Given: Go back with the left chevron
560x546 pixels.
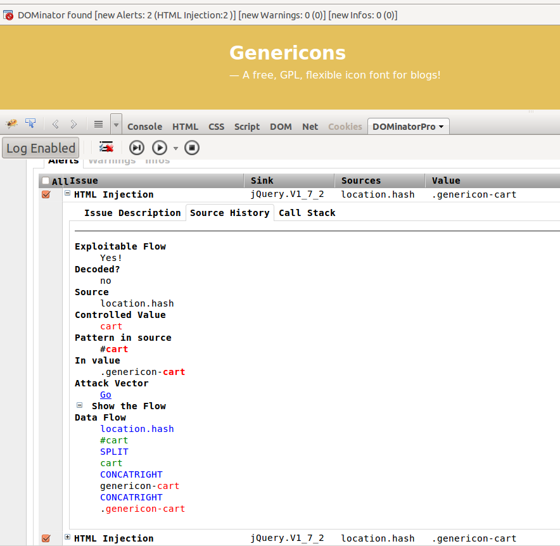Looking at the screenshot, I should coord(55,124).
